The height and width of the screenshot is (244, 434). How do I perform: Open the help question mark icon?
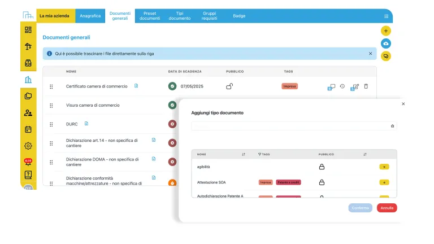point(28,175)
